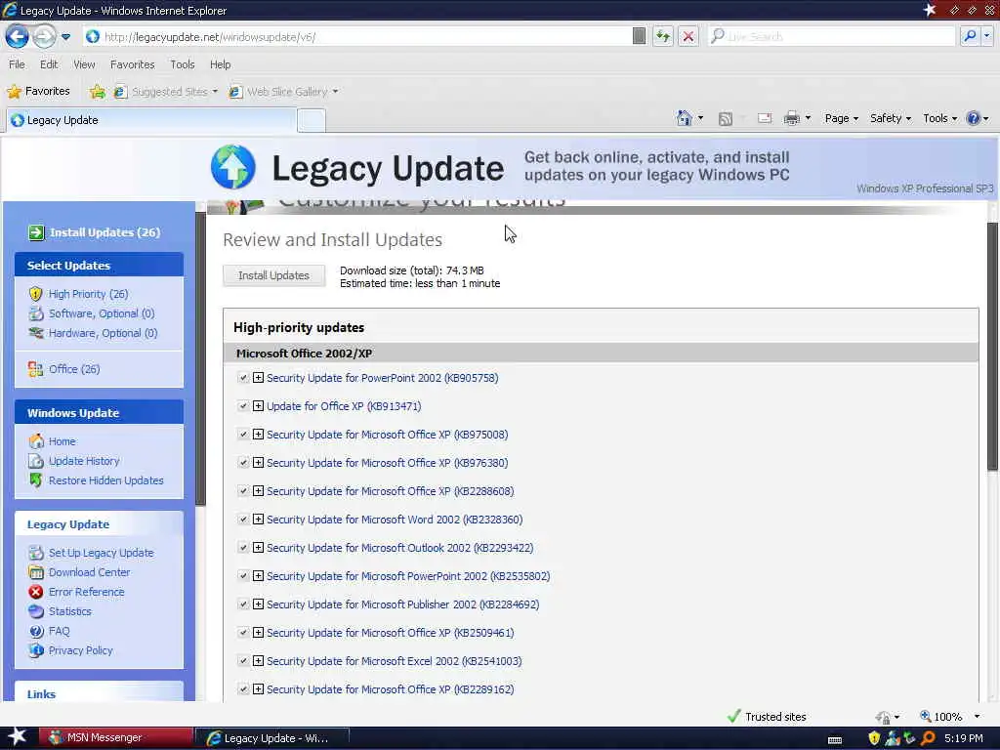Click the red Stop loading icon
1000x750 pixels.
coord(688,36)
